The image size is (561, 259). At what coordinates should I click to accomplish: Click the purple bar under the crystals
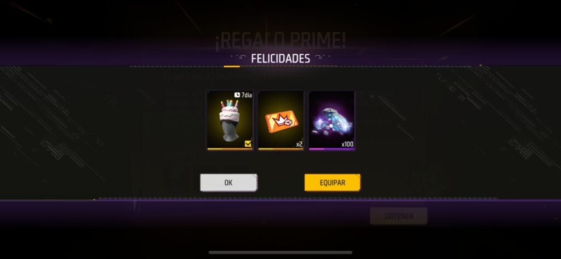click(x=331, y=149)
